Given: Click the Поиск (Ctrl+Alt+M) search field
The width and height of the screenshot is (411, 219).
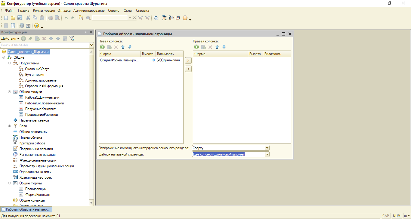Looking at the screenshot, I should point(45,45).
